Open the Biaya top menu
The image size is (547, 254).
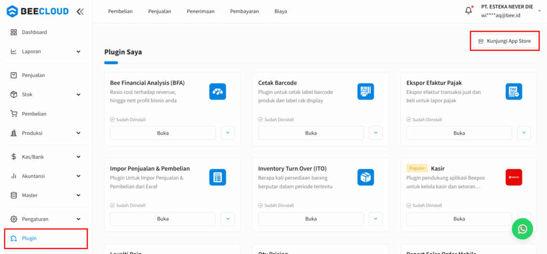pos(281,11)
